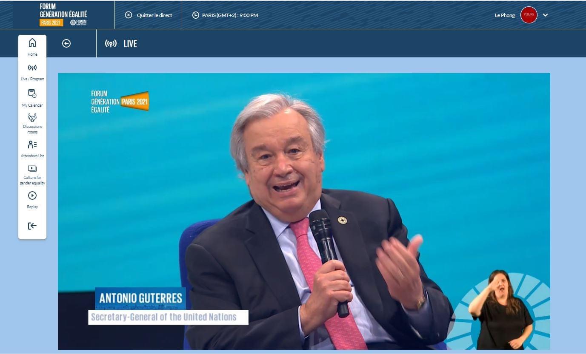
Task: Click the Forum Génération Égalité header logo
Action: pyautogui.click(x=63, y=15)
